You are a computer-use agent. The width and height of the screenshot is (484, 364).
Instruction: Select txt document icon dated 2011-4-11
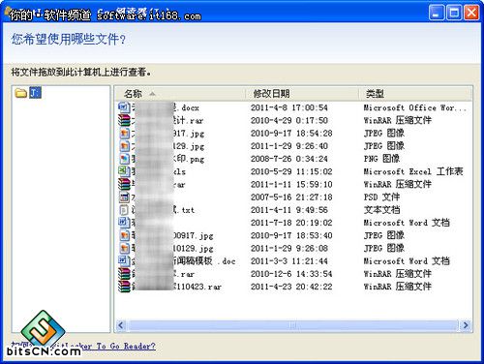tap(124, 210)
